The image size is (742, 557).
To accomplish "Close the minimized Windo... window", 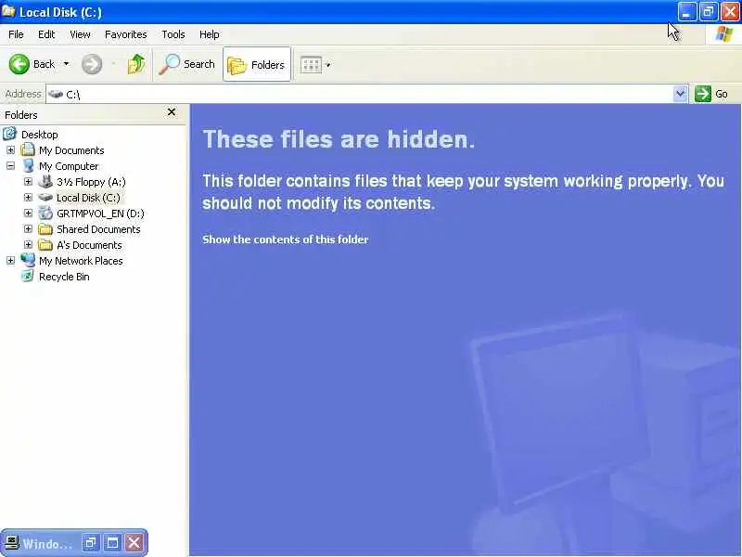I will tap(134, 542).
